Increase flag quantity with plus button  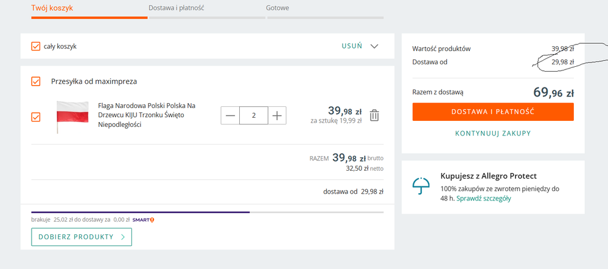click(x=277, y=115)
